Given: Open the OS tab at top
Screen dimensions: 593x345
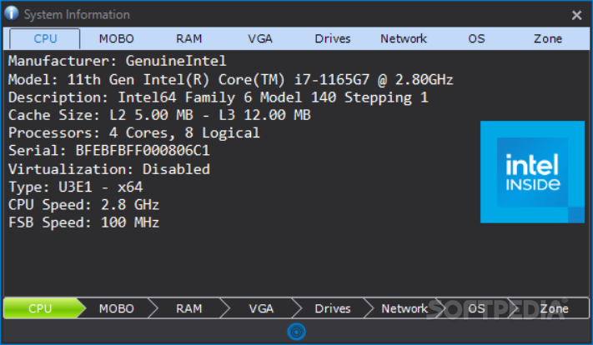Looking at the screenshot, I should pyautogui.click(x=476, y=38).
